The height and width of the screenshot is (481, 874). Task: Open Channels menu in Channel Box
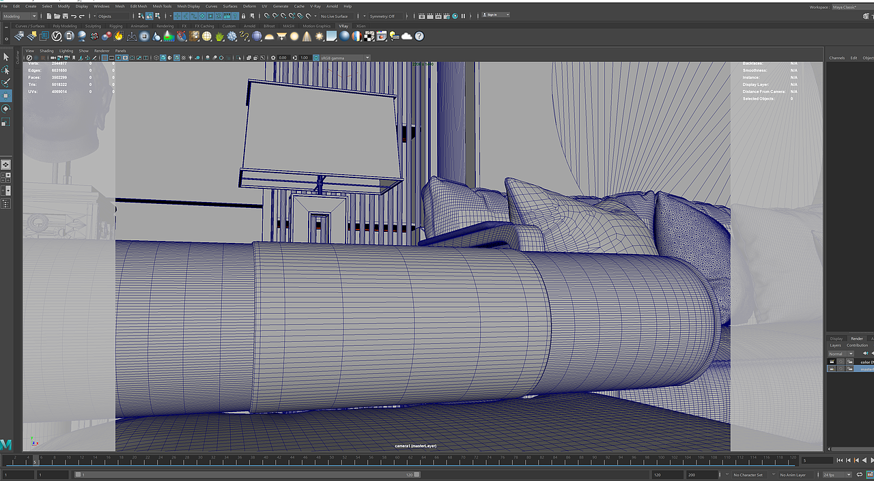click(x=837, y=58)
